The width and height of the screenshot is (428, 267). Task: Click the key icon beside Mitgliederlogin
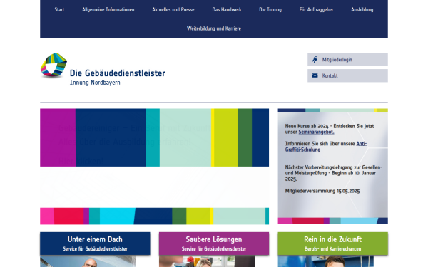pos(315,59)
